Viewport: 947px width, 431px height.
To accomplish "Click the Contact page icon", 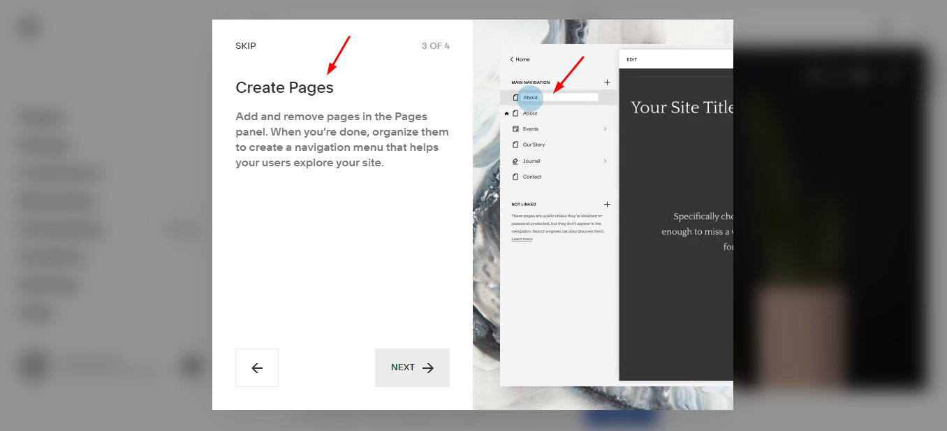I will 515,177.
